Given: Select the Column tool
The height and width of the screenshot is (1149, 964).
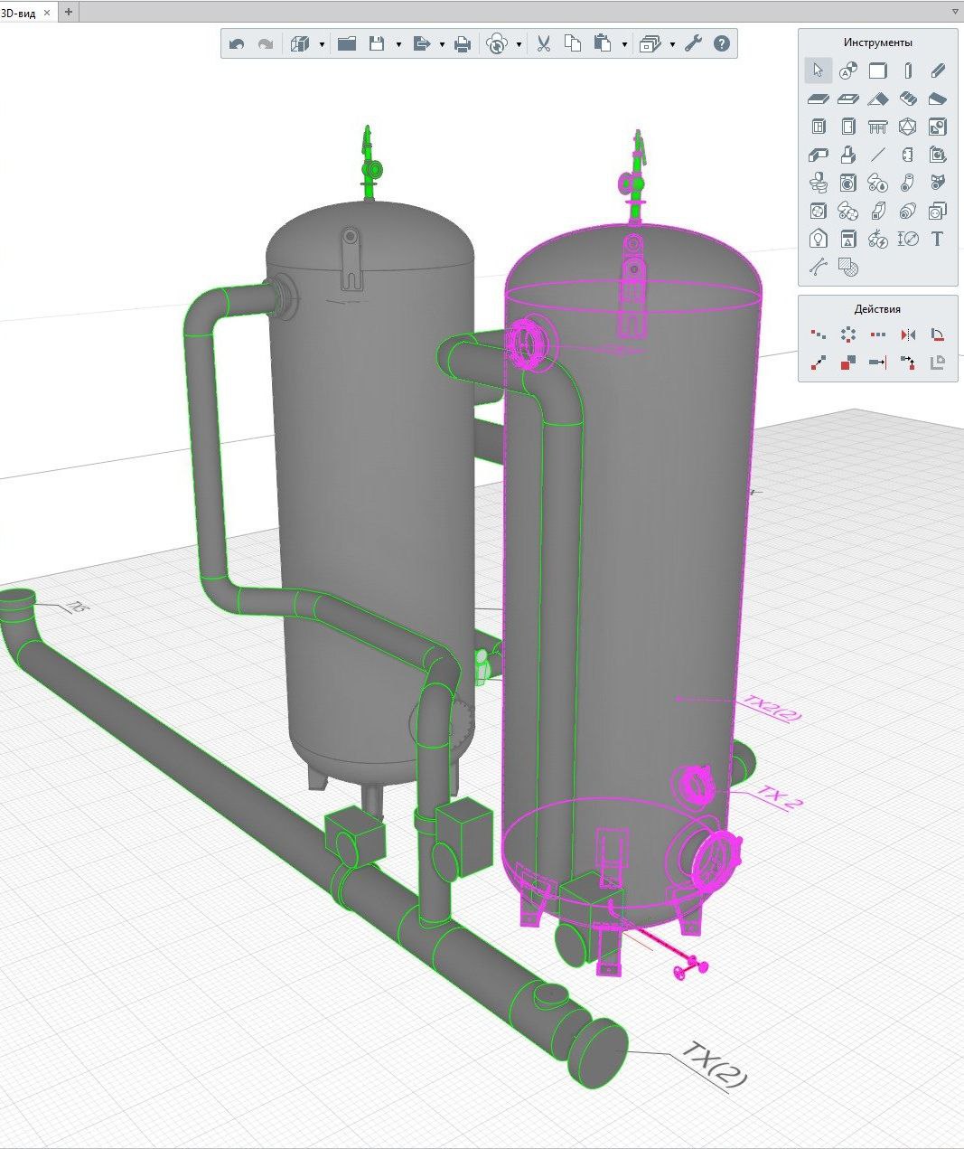Looking at the screenshot, I should (x=908, y=71).
